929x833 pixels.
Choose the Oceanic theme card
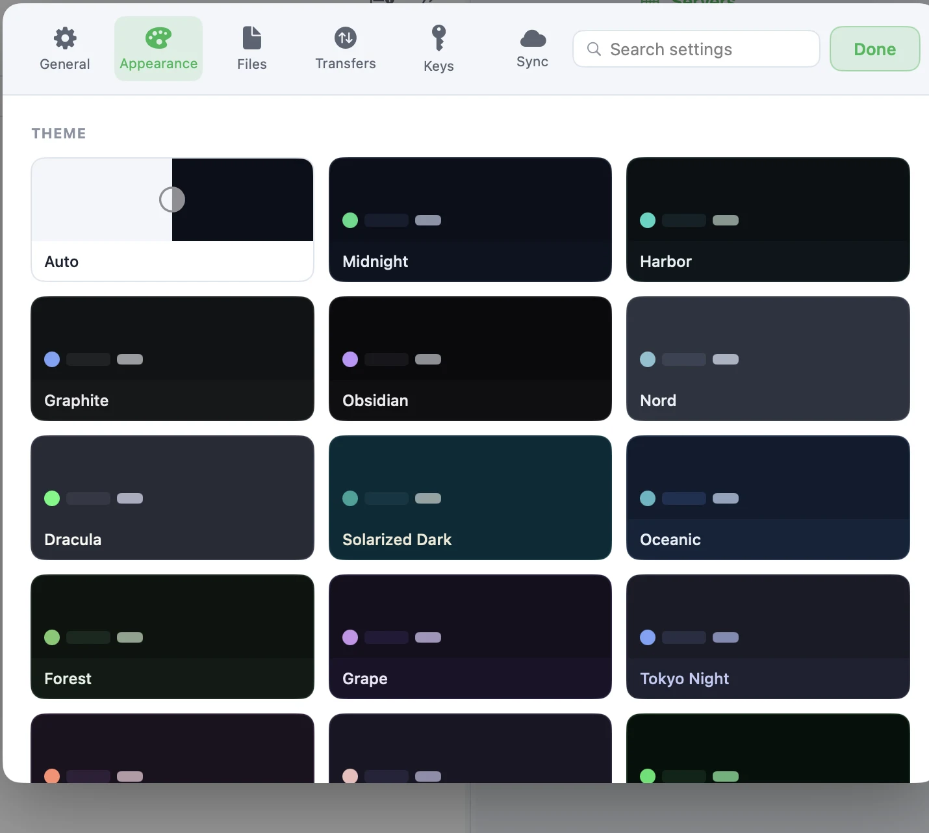click(768, 498)
